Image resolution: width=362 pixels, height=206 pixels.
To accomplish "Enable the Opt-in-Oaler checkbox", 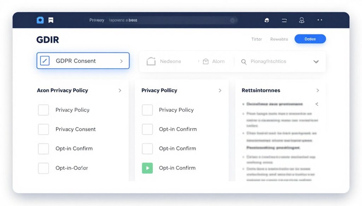I will click(x=43, y=168).
